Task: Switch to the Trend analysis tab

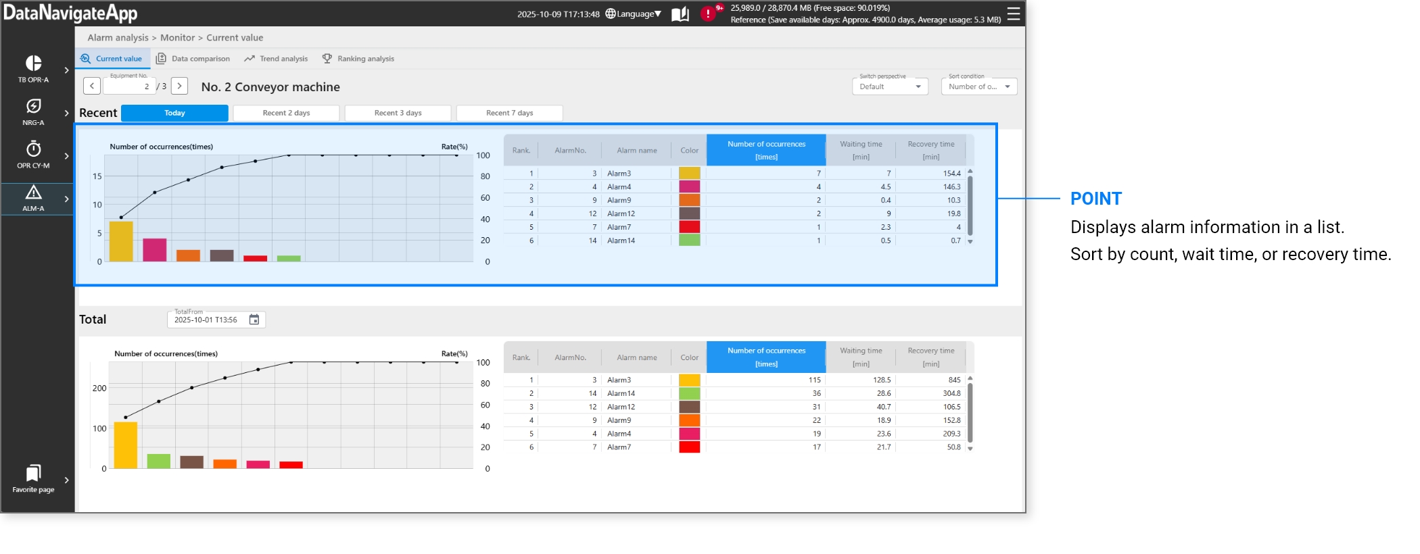Action: point(276,59)
